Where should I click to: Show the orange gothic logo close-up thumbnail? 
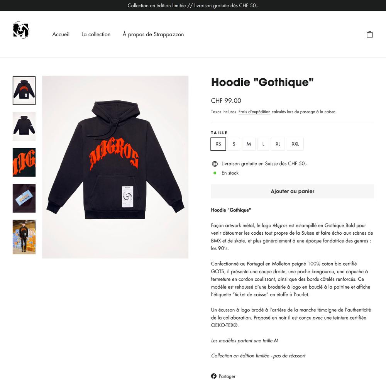pyautogui.click(x=24, y=163)
